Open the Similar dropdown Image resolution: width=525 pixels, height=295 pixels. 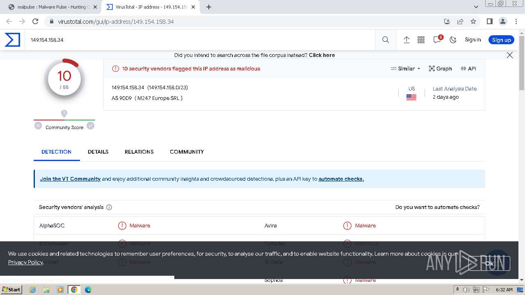[x=405, y=68]
